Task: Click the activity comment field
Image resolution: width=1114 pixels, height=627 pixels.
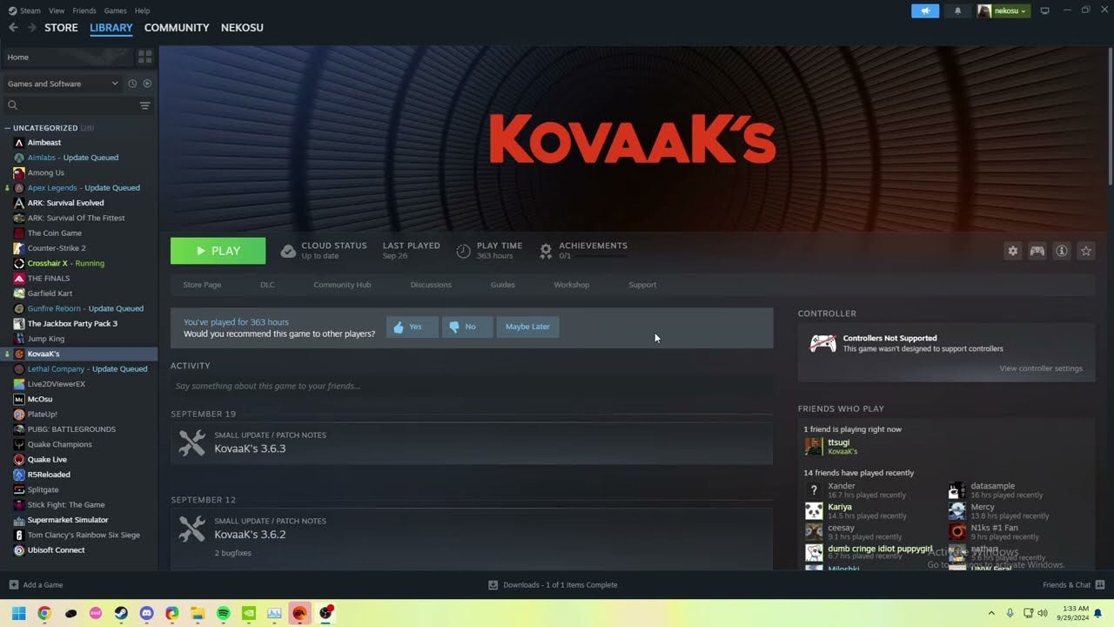Action: click(472, 386)
